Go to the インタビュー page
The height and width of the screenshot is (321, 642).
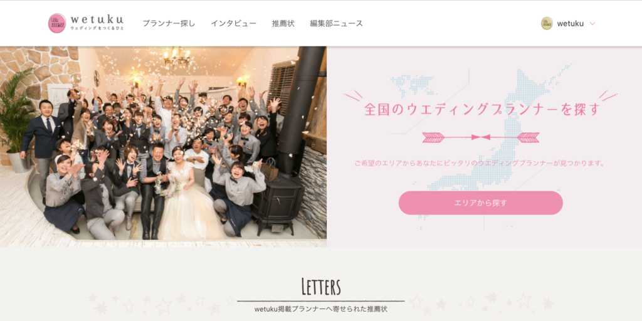[x=233, y=23]
